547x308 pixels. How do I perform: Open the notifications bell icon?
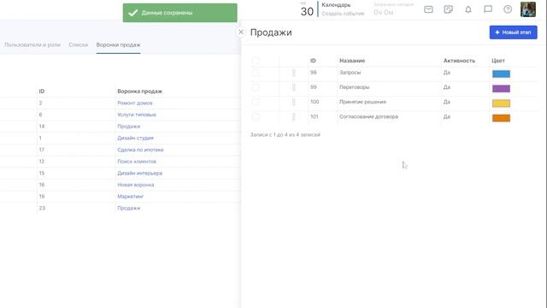point(468,9)
